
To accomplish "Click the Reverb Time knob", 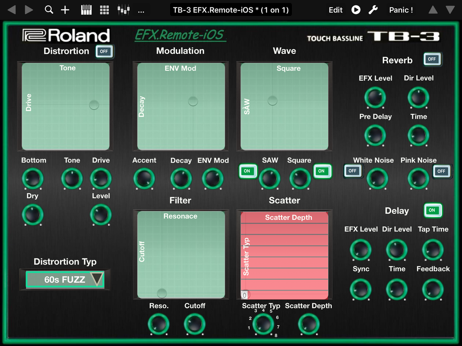I will pos(418,136).
